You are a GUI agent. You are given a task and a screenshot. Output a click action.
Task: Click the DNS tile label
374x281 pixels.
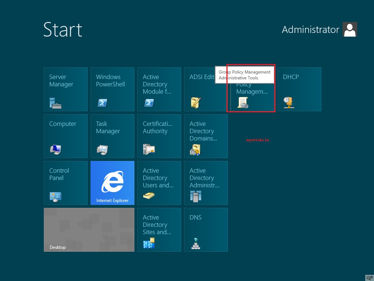click(195, 217)
